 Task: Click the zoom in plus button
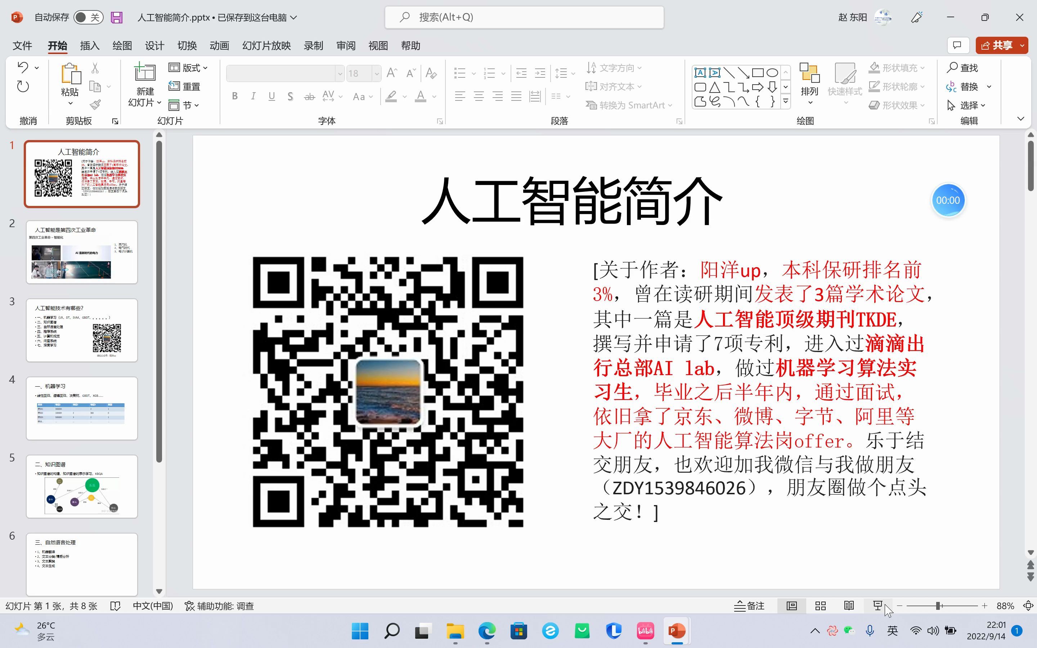[x=984, y=606]
